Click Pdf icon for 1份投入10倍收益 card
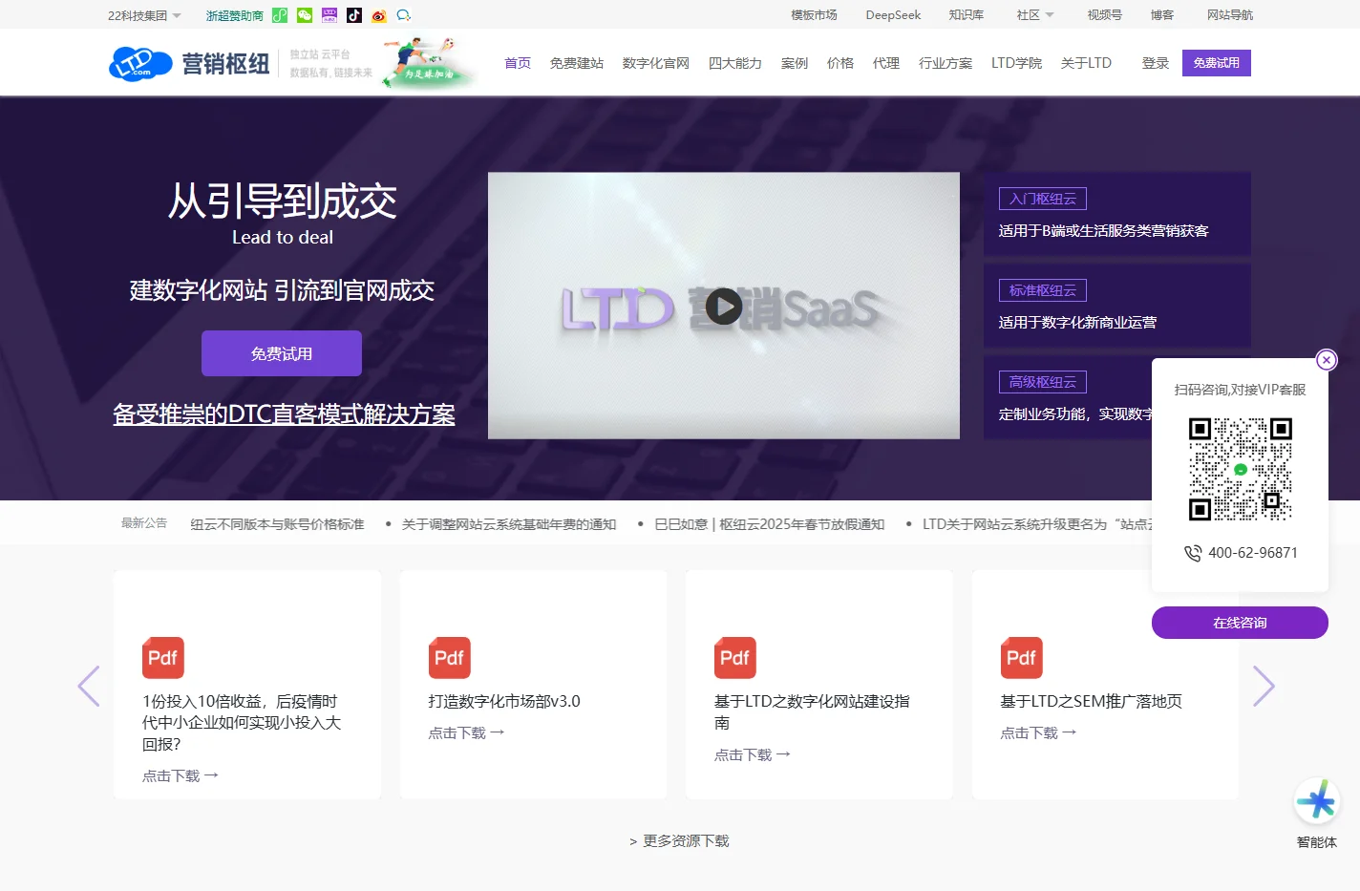Screen dimensions: 1360x891 click(x=163, y=658)
